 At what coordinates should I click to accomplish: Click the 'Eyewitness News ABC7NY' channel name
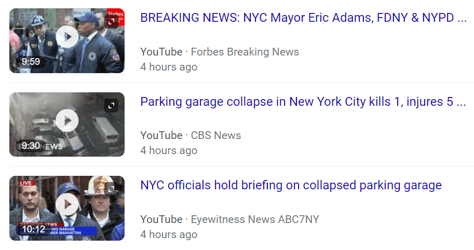tap(255, 219)
